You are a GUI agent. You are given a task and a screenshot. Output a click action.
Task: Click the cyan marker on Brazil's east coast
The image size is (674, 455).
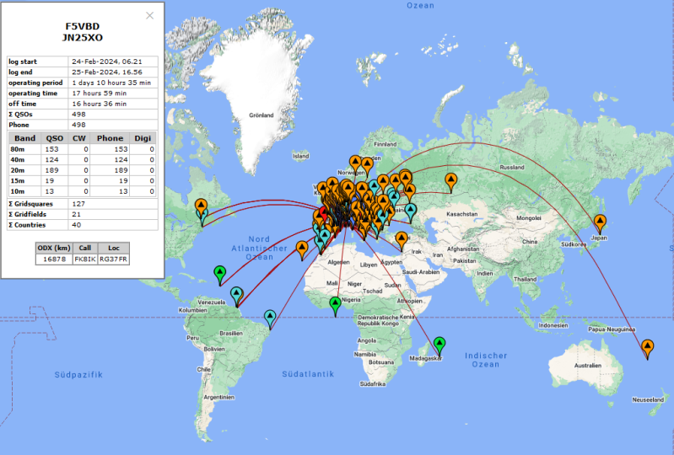270,318
